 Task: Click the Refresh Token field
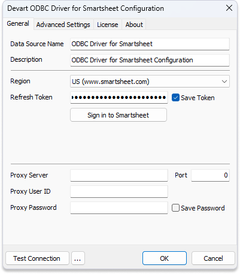pyautogui.click(x=119, y=98)
